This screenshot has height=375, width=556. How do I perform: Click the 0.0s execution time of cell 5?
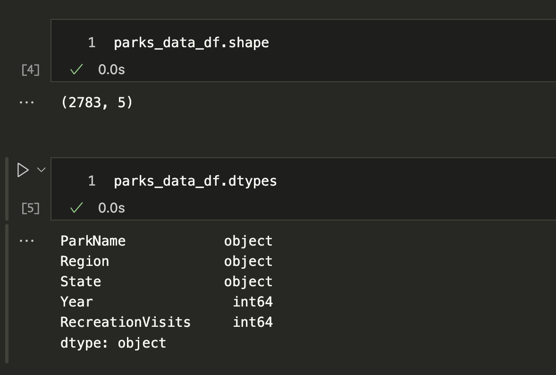click(x=111, y=208)
